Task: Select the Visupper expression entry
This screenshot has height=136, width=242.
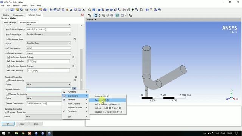Action: [107, 112]
